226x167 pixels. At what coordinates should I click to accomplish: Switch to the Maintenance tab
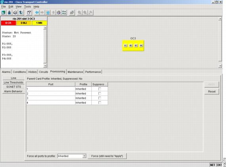[x=75, y=72]
